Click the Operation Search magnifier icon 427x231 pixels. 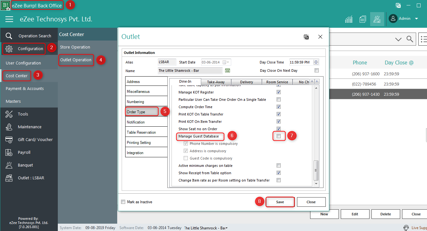coord(9,36)
